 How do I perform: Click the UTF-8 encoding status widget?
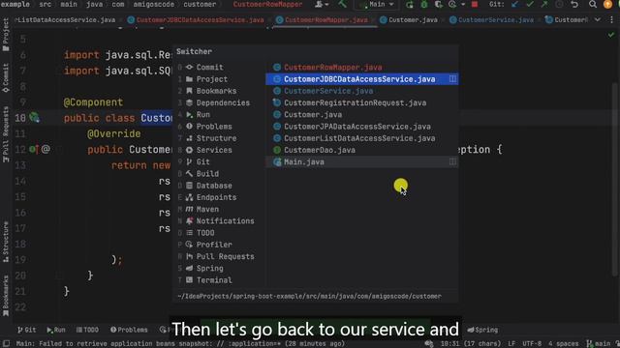coord(532,344)
